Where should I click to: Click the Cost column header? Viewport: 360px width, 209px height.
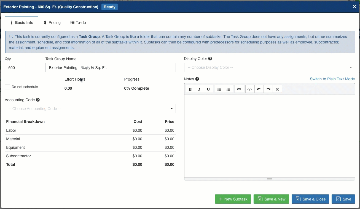[x=138, y=122]
